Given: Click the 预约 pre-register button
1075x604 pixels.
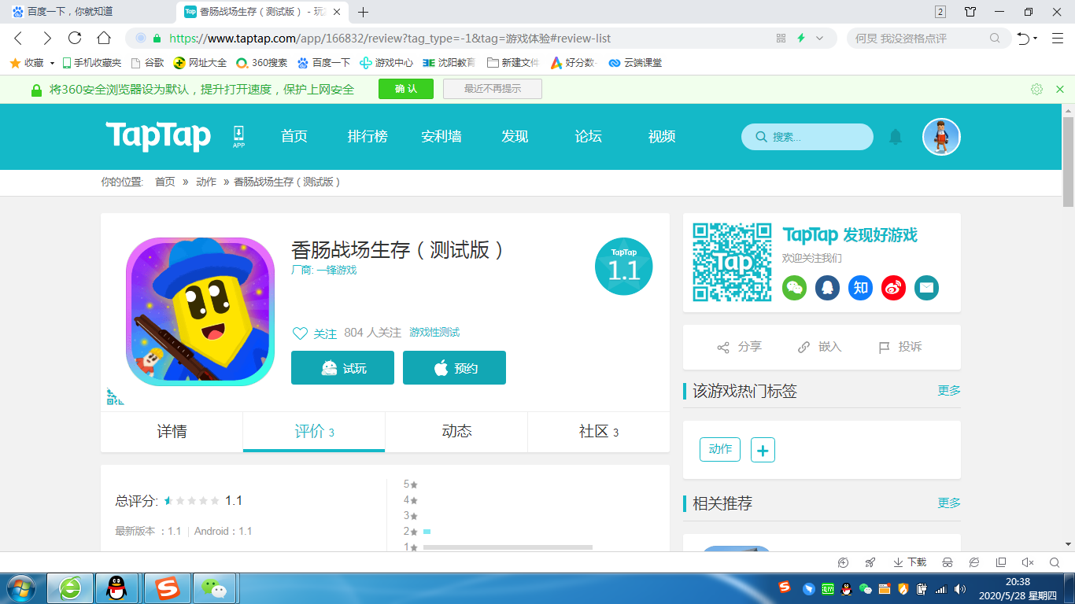Looking at the screenshot, I should tap(454, 368).
